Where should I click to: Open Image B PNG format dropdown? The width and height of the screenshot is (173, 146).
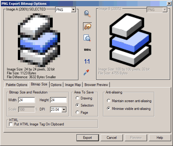[x=165, y=10]
